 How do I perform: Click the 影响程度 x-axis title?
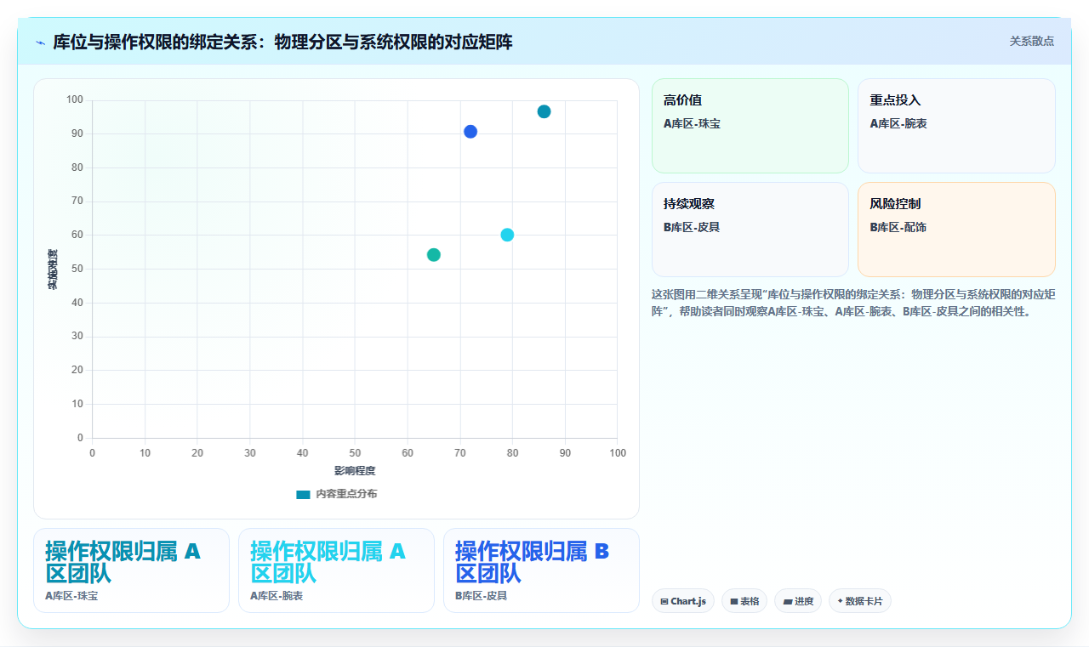(x=355, y=470)
